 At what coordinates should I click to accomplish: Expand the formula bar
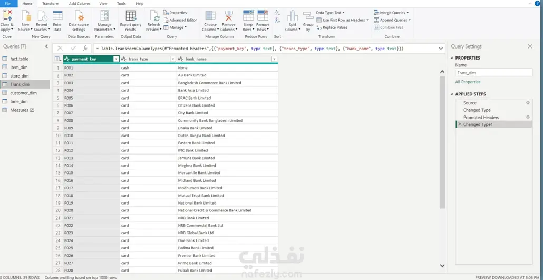pos(441,49)
